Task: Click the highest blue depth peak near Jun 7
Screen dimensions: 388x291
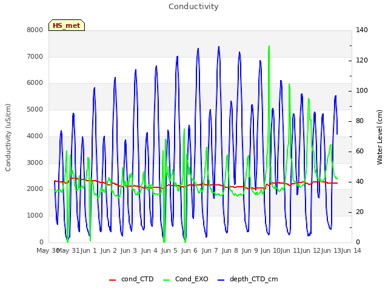Action: 219,47
